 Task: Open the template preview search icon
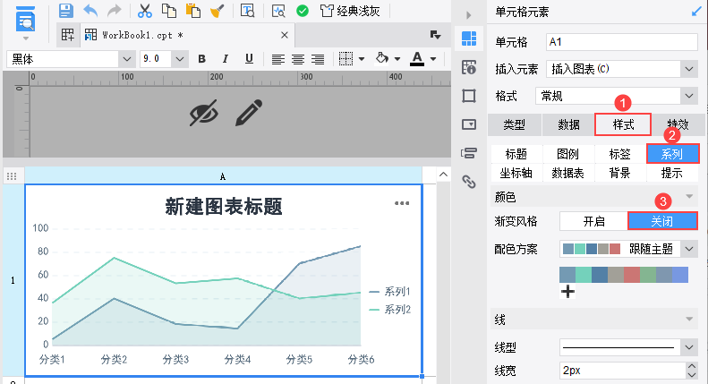tap(247, 11)
